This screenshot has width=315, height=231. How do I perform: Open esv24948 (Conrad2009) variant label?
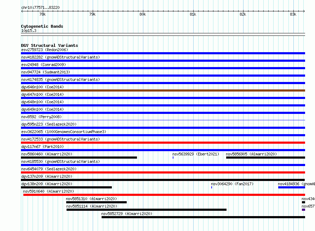click(44, 65)
